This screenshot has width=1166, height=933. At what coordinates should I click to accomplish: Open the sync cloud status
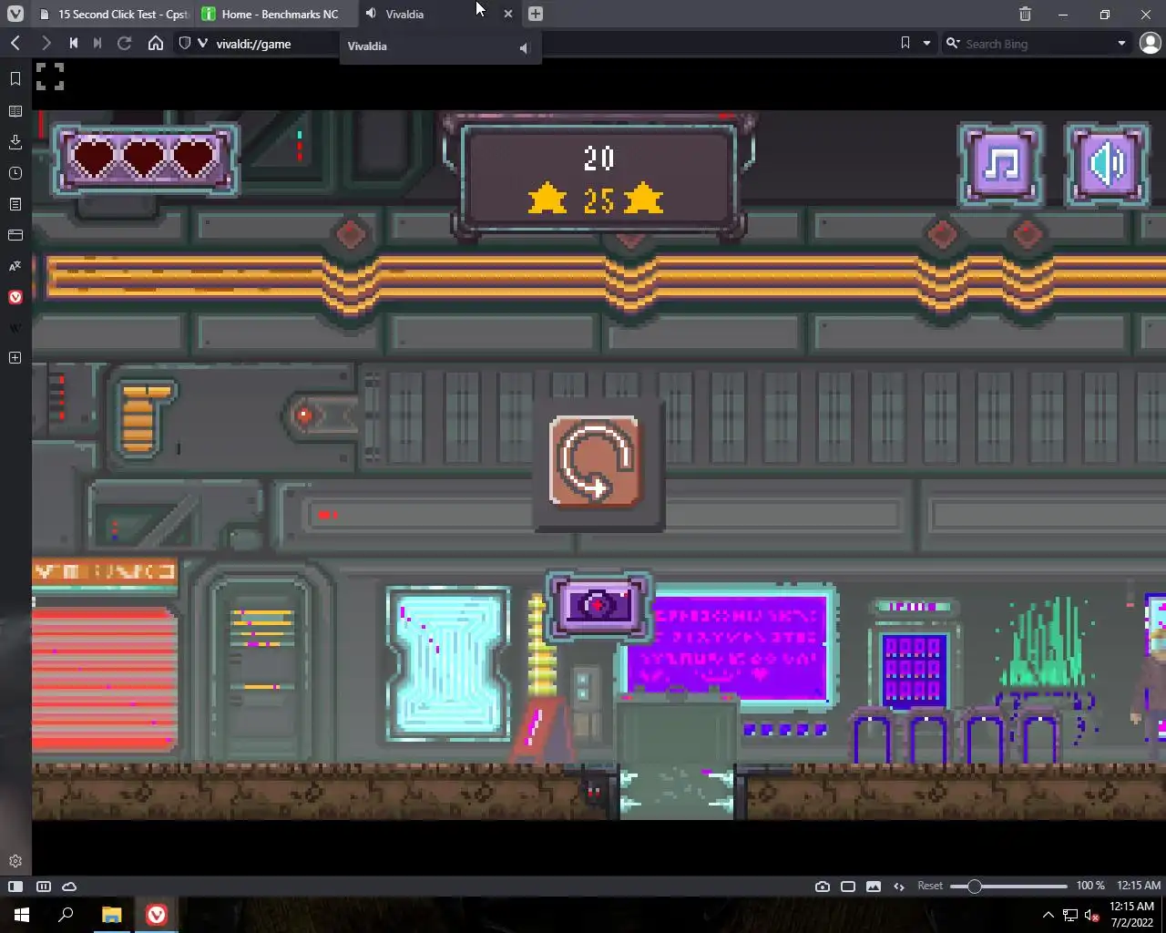coord(69,886)
